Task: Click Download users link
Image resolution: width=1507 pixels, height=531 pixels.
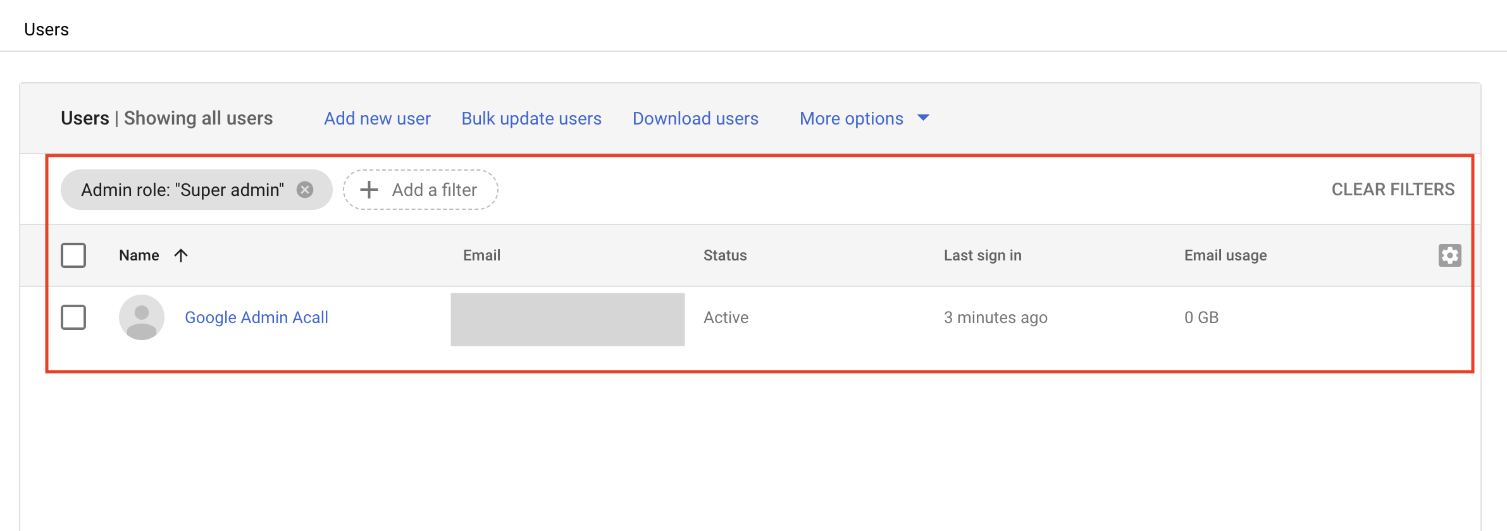Action: tap(695, 119)
